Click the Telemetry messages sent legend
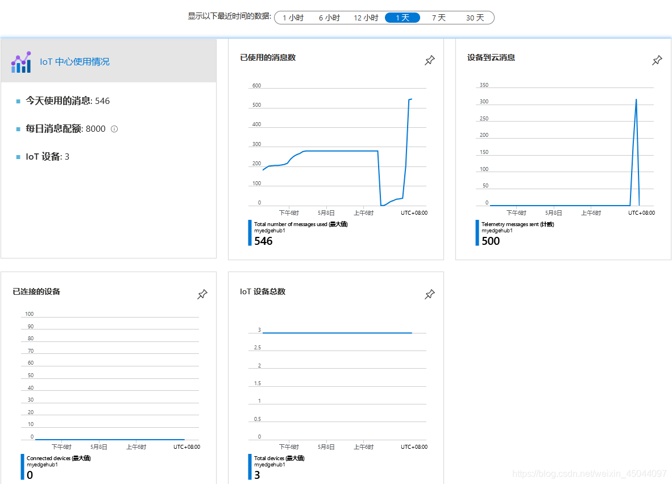The image size is (672, 484). click(x=518, y=224)
